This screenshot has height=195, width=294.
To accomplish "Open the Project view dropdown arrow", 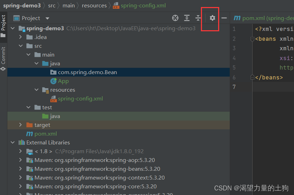I will click(47, 18).
